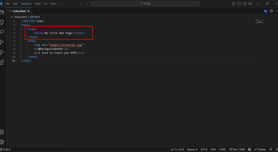The height and width of the screenshot is (152, 278).
Task: Open the Run menu
Action: tap(53, 4)
